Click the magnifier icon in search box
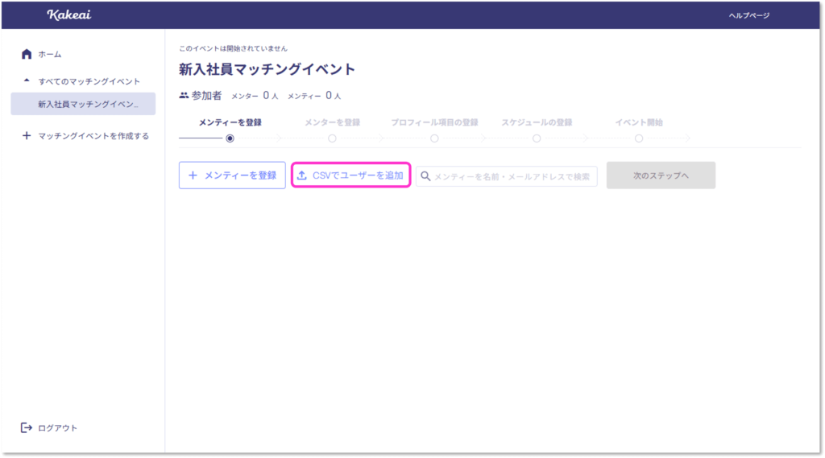 coord(425,176)
